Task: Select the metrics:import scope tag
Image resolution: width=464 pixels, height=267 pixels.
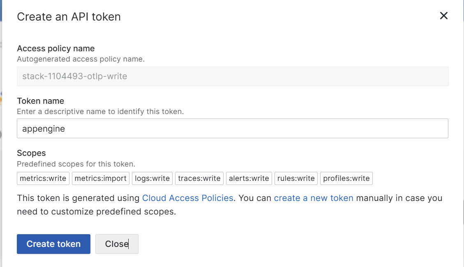Action: point(100,178)
